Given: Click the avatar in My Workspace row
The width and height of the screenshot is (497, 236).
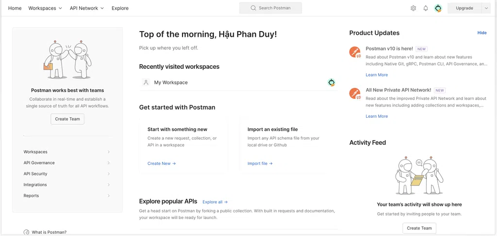Looking at the screenshot, I should [x=331, y=82].
